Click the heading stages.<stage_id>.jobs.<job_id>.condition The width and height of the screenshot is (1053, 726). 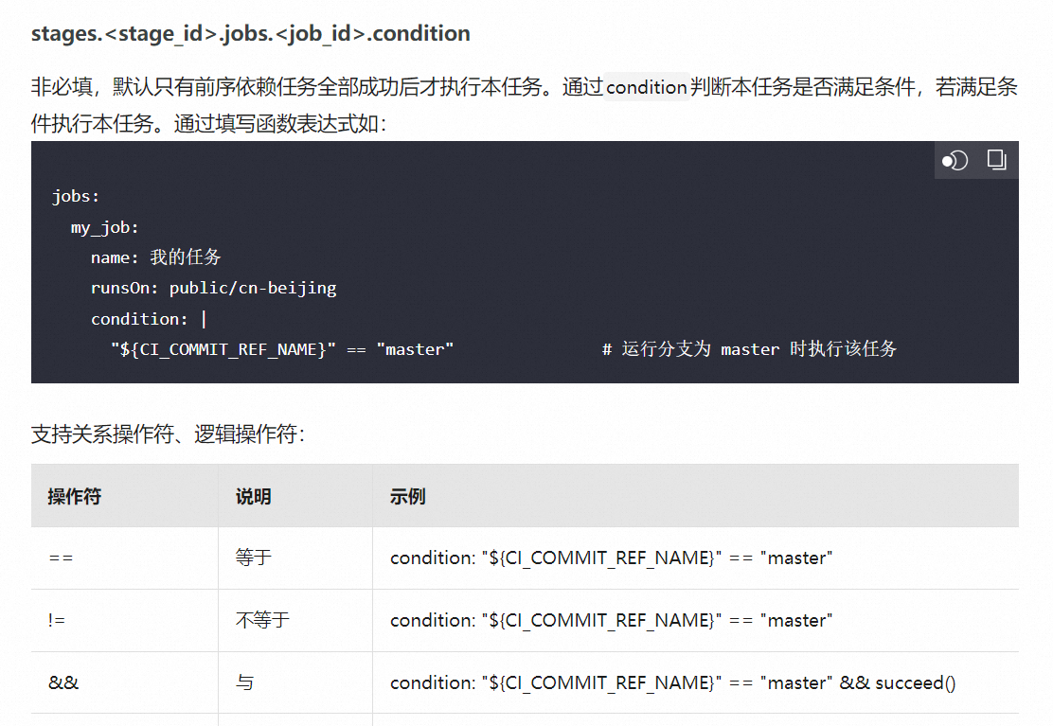[251, 33]
